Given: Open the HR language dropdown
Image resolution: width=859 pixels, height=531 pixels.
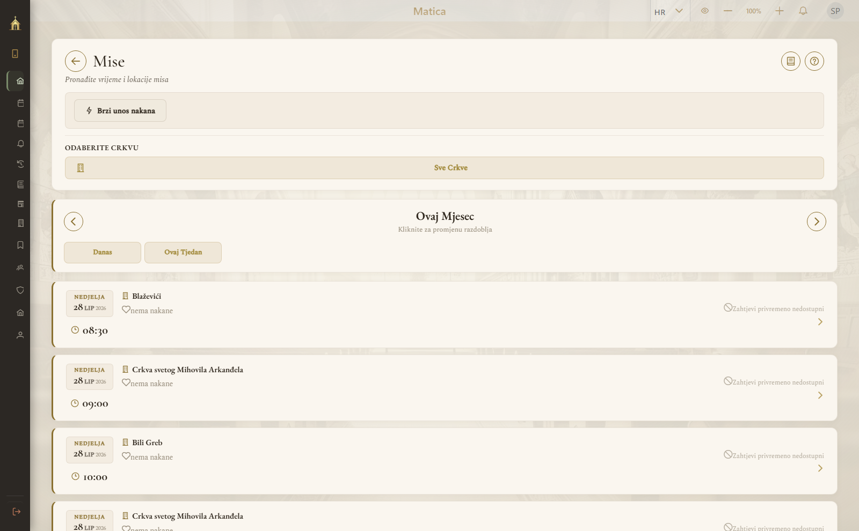Looking at the screenshot, I should point(669,11).
